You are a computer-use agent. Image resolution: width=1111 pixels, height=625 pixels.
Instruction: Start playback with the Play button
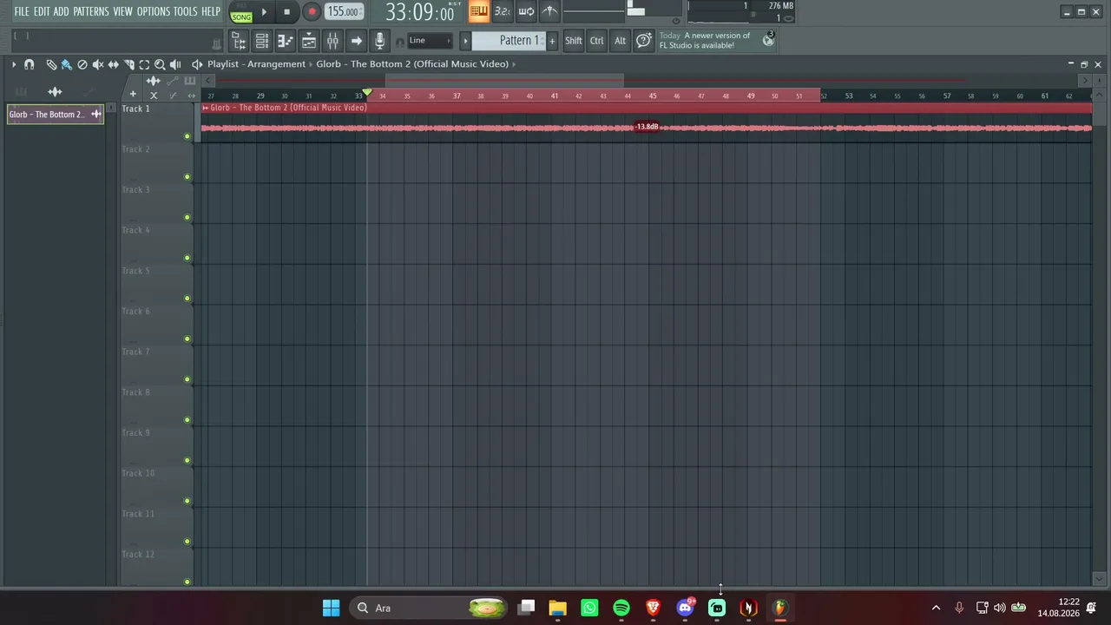tap(264, 12)
